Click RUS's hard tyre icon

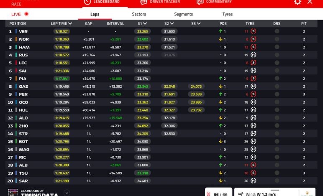pyautogui.click(x=253, y=55)
